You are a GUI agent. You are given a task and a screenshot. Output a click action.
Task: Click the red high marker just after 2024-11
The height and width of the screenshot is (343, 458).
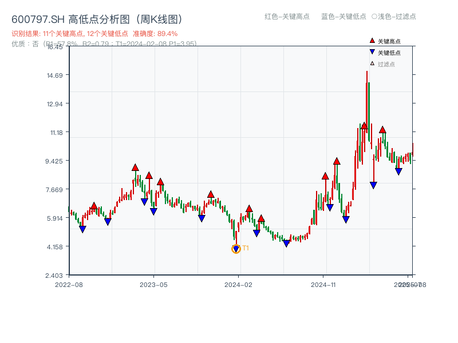coord(325,176)
